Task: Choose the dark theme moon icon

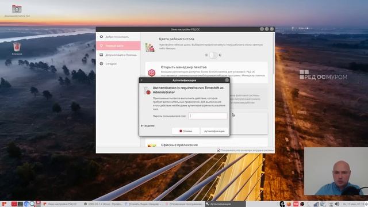Action: point(220,55)
